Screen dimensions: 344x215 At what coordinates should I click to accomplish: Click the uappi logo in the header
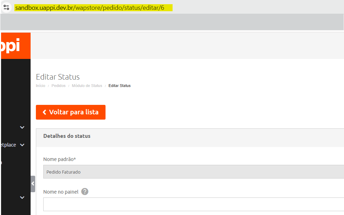coord(11,46)
